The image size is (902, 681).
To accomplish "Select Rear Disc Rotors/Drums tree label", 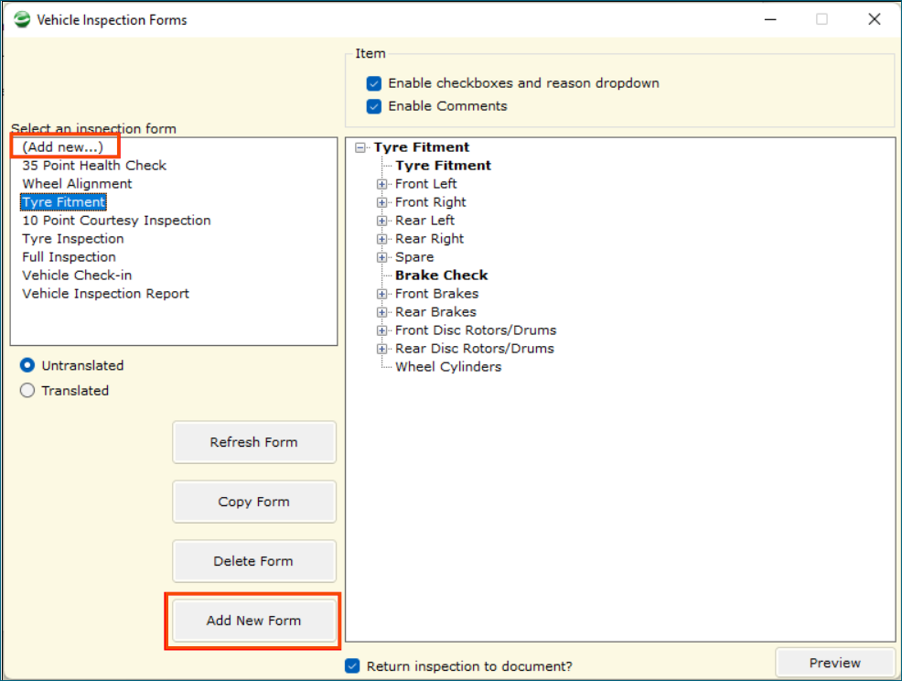I will [x=475, y=349].
